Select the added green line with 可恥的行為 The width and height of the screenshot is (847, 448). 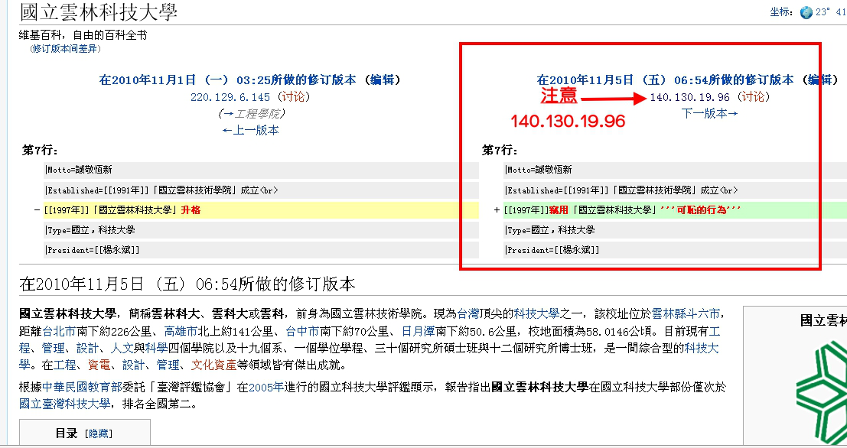pyautogui.click(x=675, y=210)
